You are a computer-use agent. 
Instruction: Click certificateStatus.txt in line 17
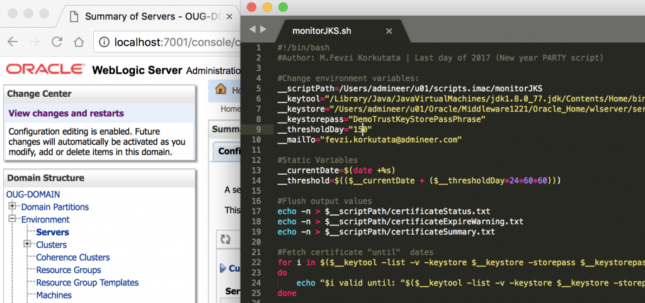tap(441, 211)
